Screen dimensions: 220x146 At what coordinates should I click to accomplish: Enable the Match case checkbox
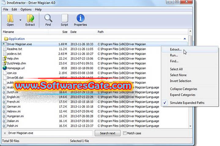[x=125, y=133]
